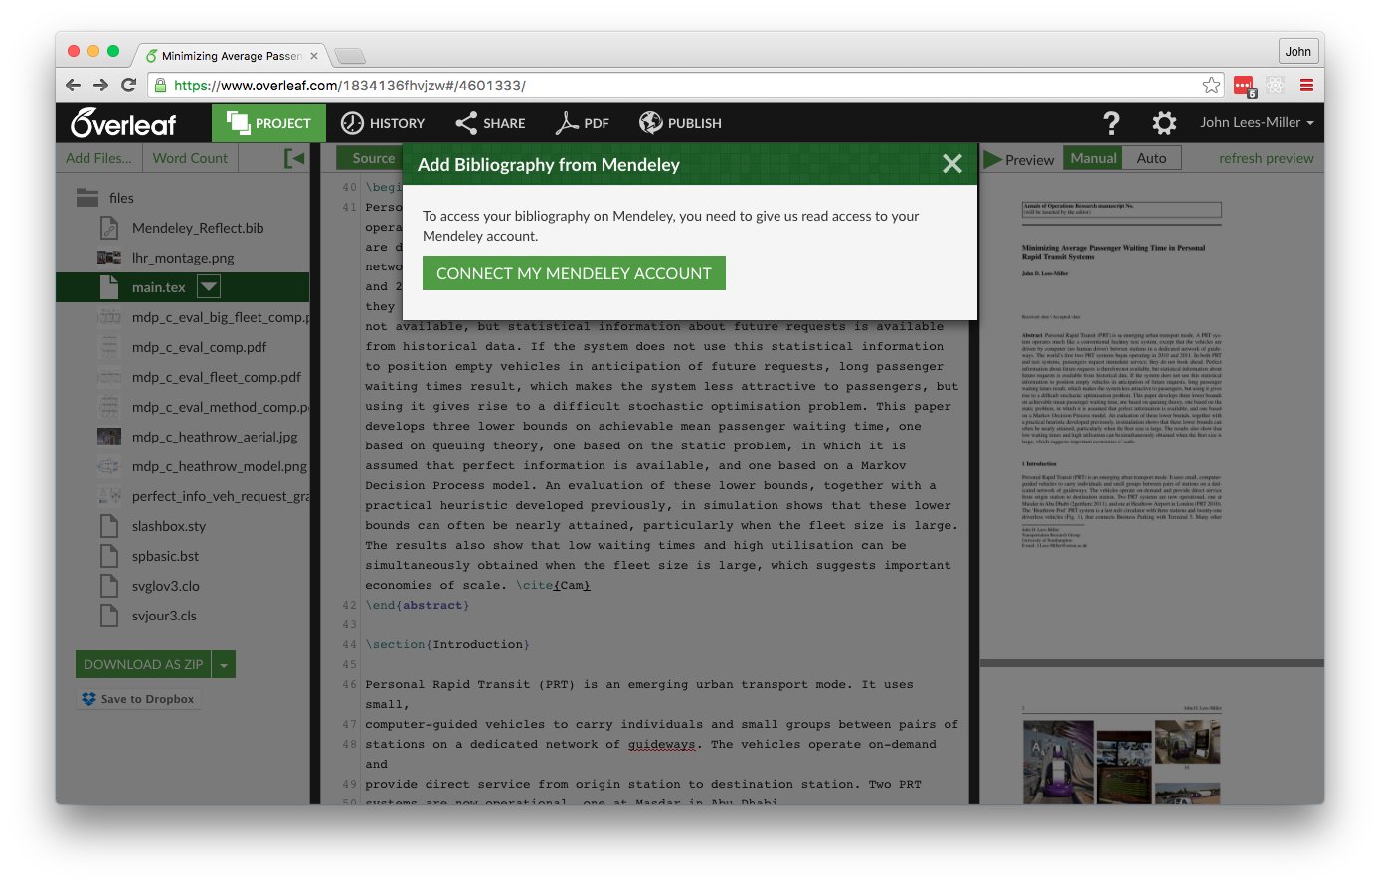Click the montage image in PDF preview
The image size is (1380, 884).
(x=1121, y=764)
